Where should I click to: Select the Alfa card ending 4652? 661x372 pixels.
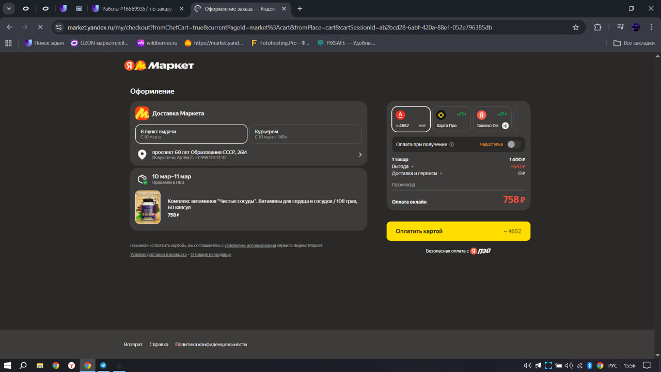(x=411, y=119)
